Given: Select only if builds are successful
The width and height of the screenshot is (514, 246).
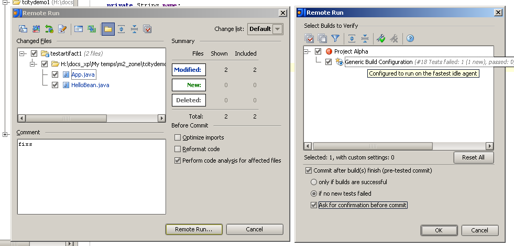Looking at the screenshot, I should pos(314,182).
